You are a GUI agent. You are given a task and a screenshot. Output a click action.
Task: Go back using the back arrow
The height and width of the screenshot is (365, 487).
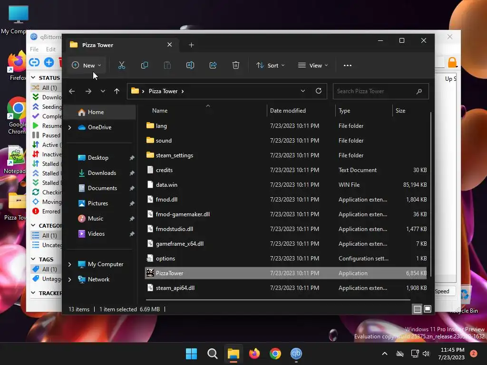coord(72,91)
